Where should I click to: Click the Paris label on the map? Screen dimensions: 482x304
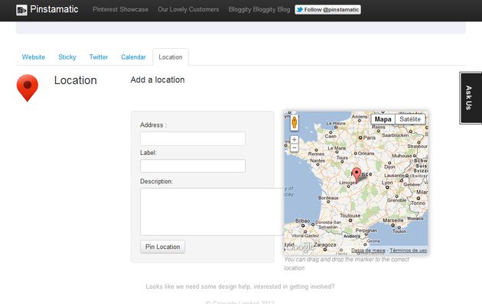click(370, 137)
